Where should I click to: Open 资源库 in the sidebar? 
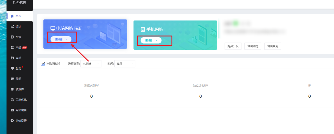pyautogui.click(x=20, y=89)
